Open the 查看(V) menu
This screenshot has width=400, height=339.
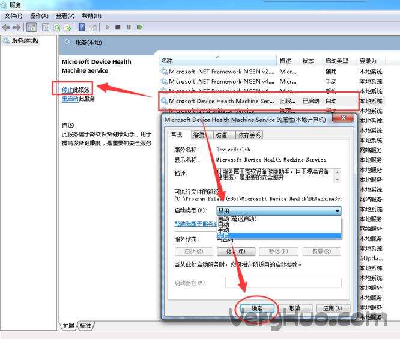tap(65, 16)
